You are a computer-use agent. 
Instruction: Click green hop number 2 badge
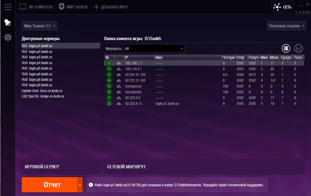click(109, 69)
